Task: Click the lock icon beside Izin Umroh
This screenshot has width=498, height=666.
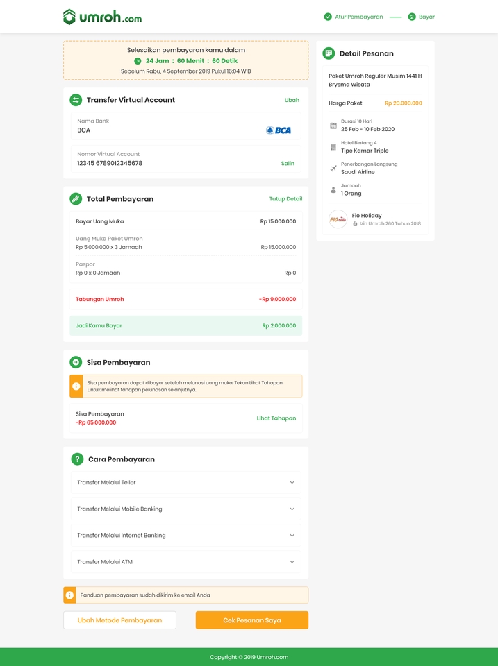Action: pyautogui.click(x=355, y=223)
